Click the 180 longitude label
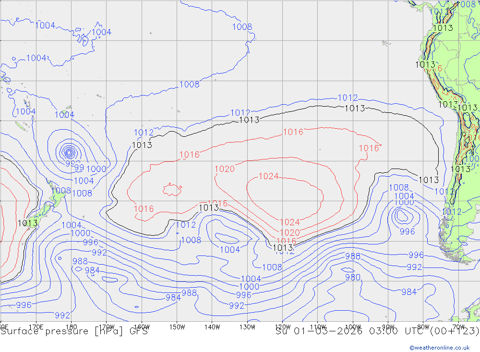 tap(71, 327)
